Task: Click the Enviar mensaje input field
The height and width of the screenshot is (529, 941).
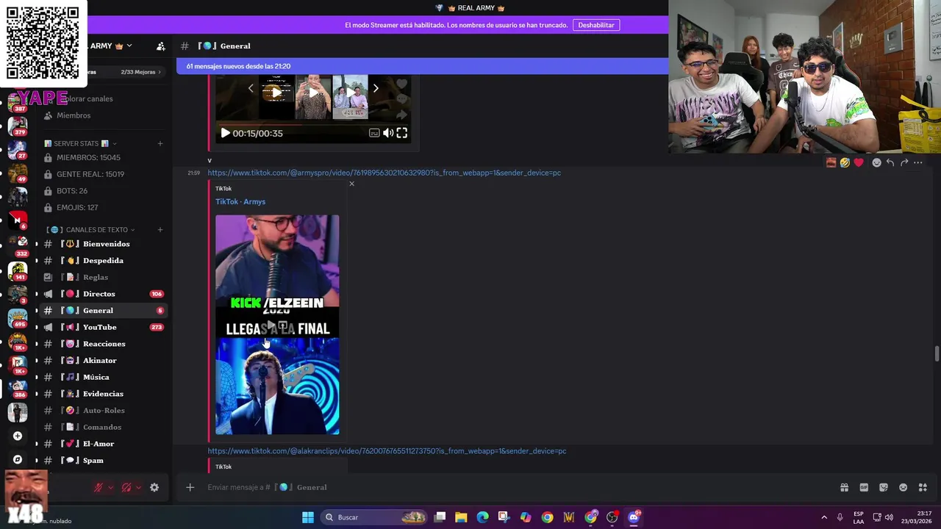Action: [515, 487]
